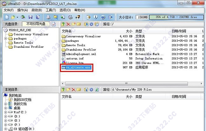The width and height of the screenshot is (206, 131).
Task: Go up a folder in the image pane toolbar
Action: [x=63, y=24]
